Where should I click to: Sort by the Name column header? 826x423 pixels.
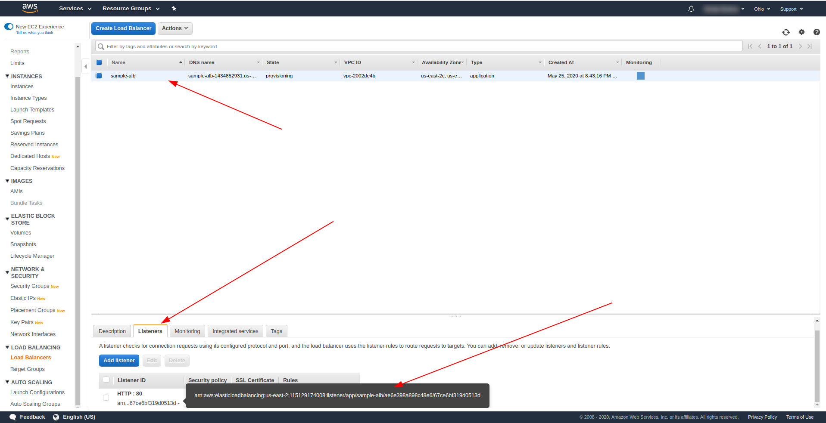tap(146, 62)
